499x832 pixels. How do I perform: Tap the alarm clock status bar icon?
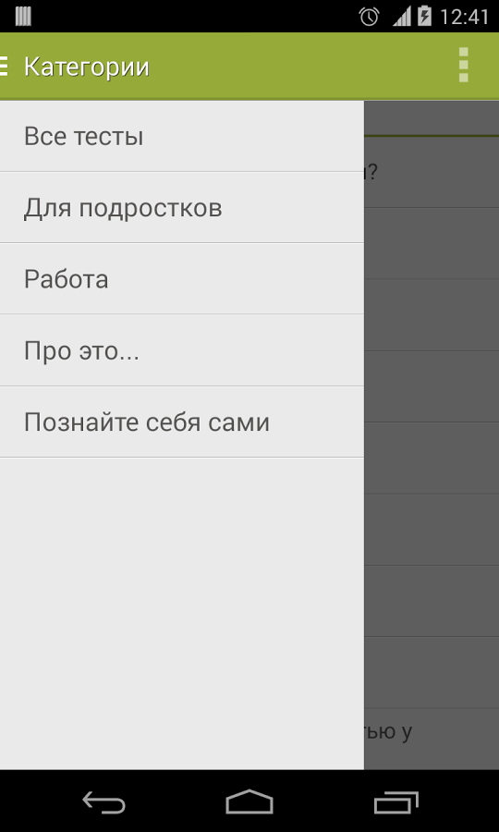tap(369, 17)
